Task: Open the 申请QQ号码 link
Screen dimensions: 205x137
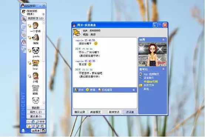Action: pos(151,82)
